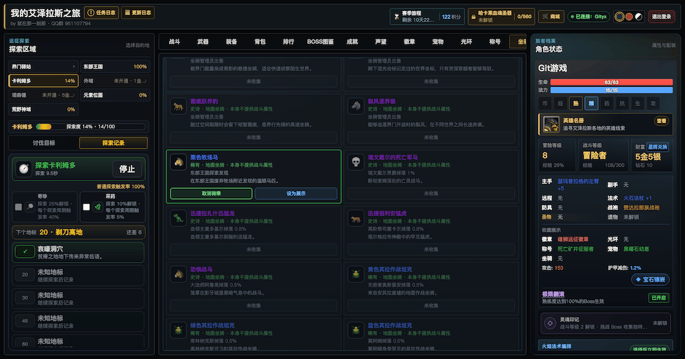
Task: Switch to the 探索记录 tab
Action: pyautogui.click(x=114, y=143)
